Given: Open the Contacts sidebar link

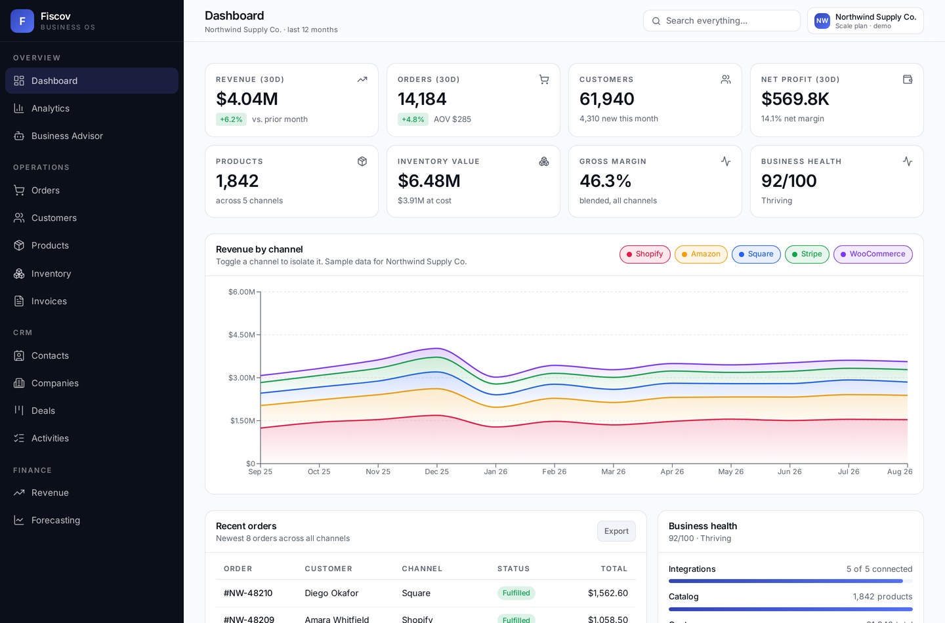Looking at the screenshot, I should click(x=92, y=355).
